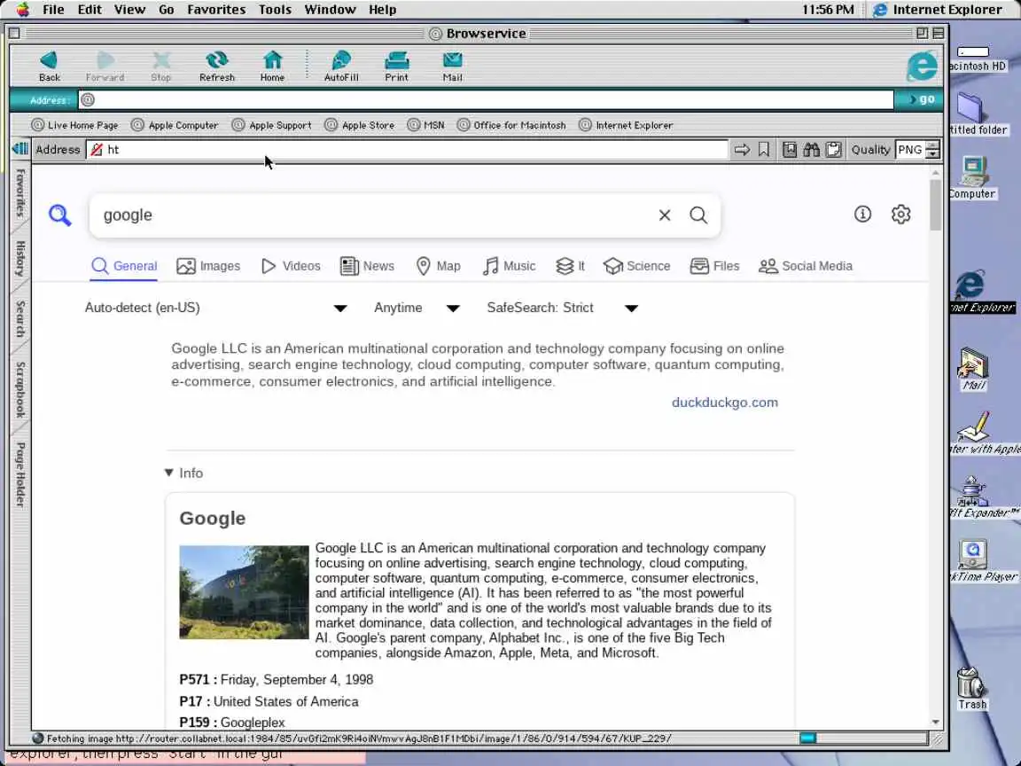Switch to the It category
The height and width of the screenshot is (766, 1021).
coord(571,266)
